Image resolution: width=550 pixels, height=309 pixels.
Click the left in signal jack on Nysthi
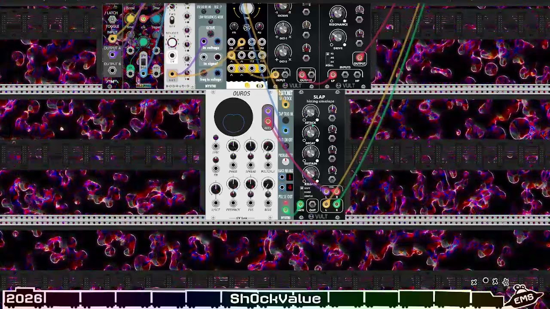click(204, 58)
